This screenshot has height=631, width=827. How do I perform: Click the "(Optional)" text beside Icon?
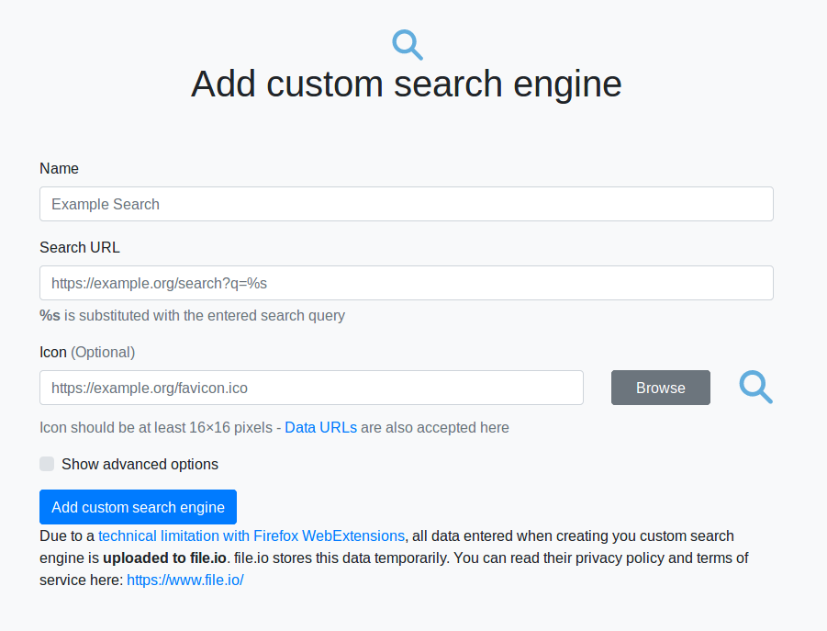(103, 352)
